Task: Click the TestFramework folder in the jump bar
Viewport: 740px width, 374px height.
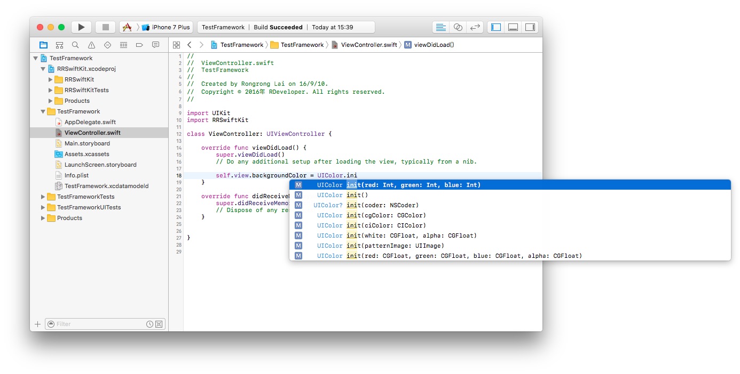Action: [x=297, y=45]
